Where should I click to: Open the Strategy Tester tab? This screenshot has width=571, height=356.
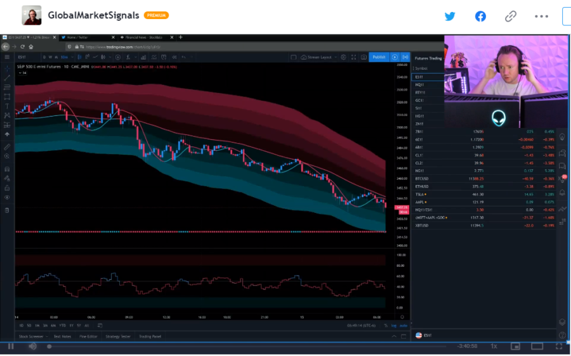point(118,337)
